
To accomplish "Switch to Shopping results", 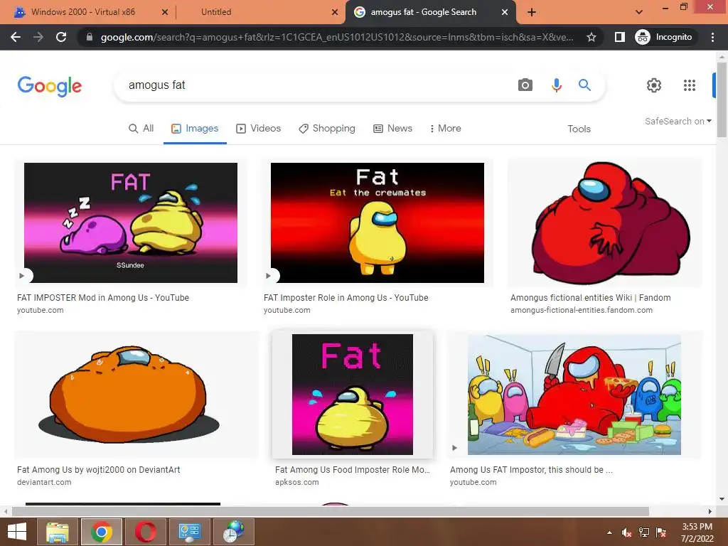I will (x=327, y=129).
